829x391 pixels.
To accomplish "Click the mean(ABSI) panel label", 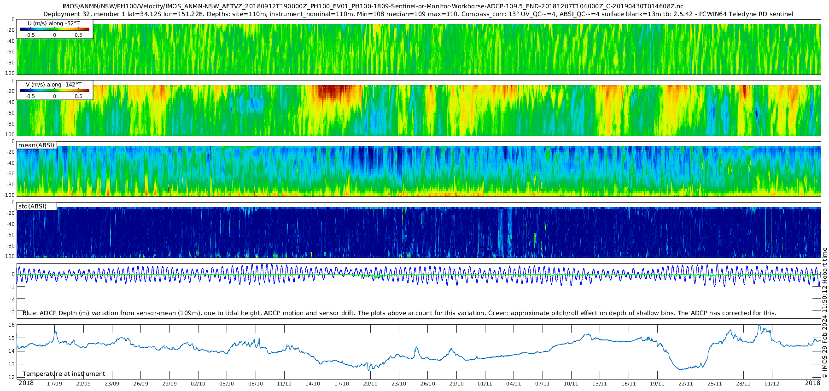I will pos(36,145).
